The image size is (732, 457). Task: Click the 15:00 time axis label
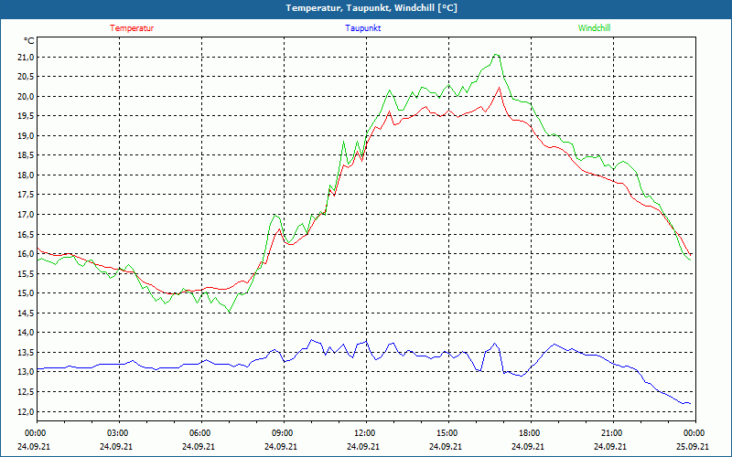(447, 433)
